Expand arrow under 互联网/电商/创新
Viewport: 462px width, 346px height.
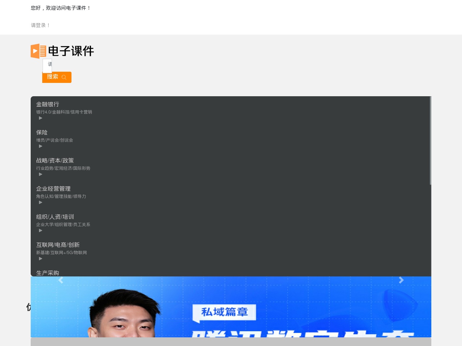coord(41,258)
